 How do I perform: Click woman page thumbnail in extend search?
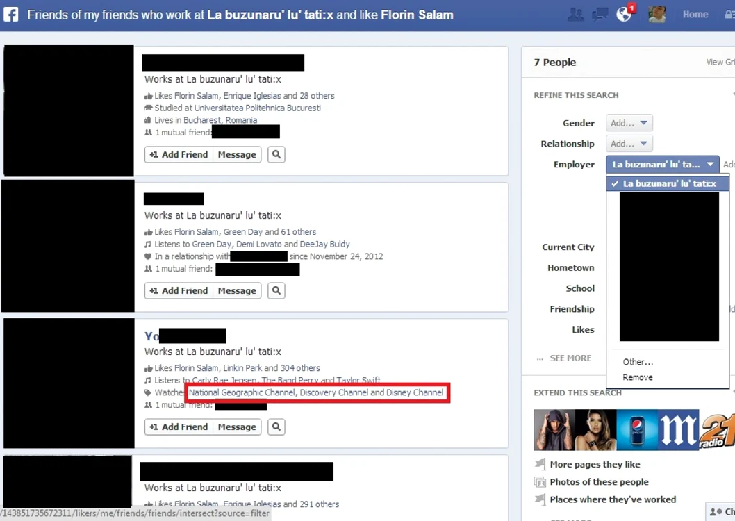pos(595,430)
